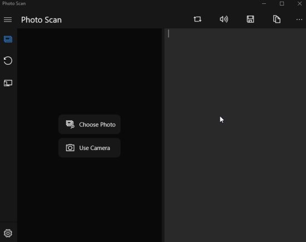Click the read aloud speaker icon

[x=224, y=19]
